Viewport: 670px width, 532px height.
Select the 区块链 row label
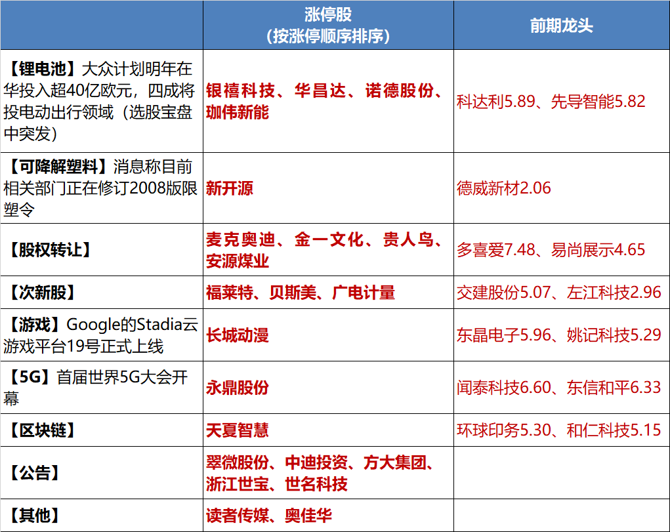pyautogui.click(x=102, y=430)
